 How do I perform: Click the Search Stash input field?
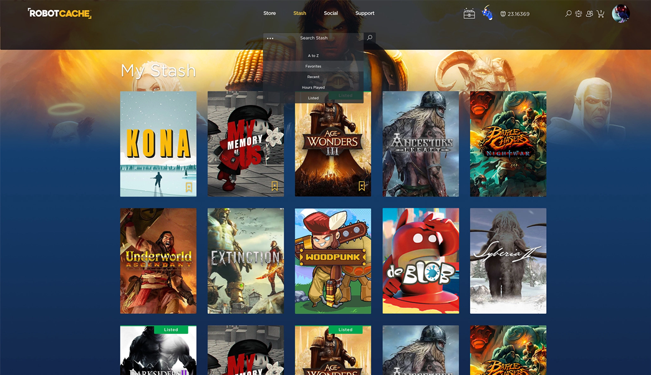point(314,38)
